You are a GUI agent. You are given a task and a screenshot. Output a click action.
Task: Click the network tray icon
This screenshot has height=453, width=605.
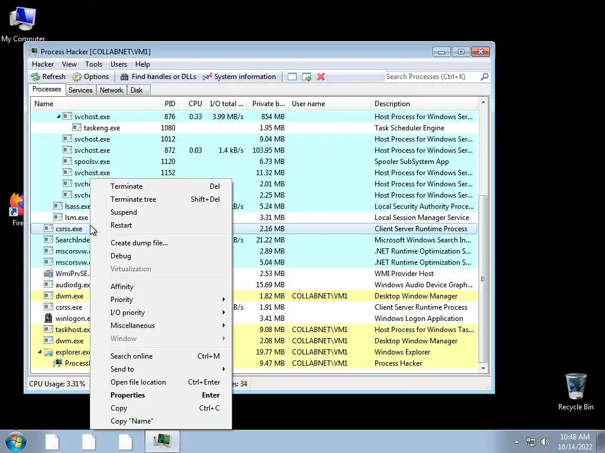click(531, 442)
